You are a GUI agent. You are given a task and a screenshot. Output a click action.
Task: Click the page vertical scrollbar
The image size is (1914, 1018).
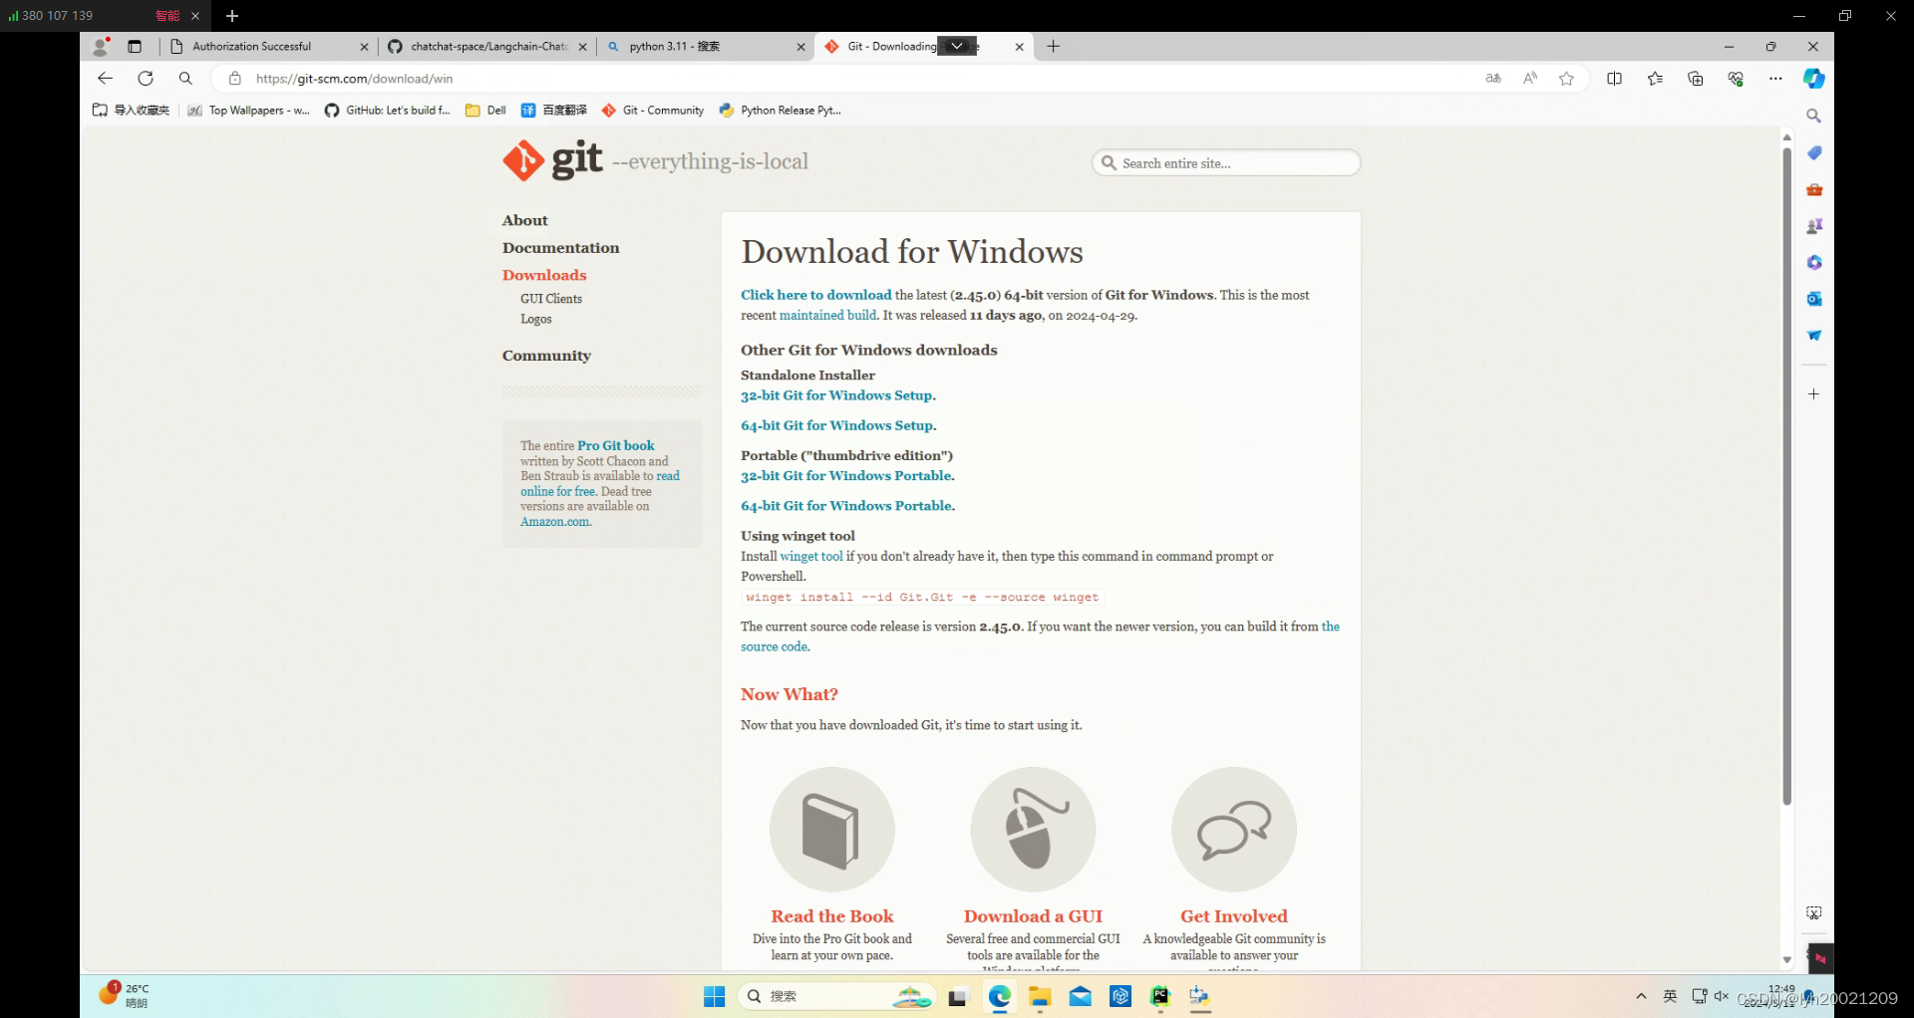pyautogui.click(x=1787, y=476)
